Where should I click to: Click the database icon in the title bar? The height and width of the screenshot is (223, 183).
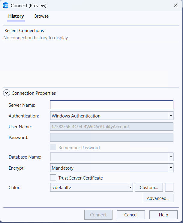(x=5, y=5)
